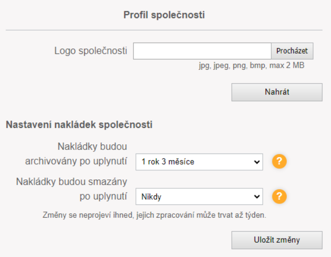This screenshot has width=331, height=257.
Task: Open the deletion period dropdown showing 'Nikdy'
Action: click(x=199, y=196)
